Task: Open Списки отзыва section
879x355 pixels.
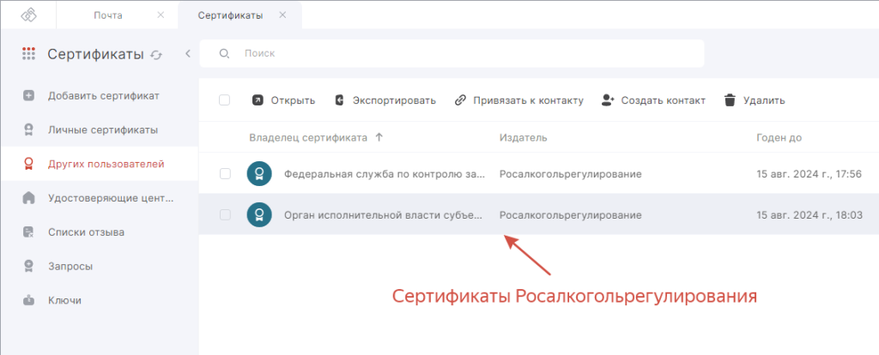Action: pyautogui.click(x=87, y=232)
